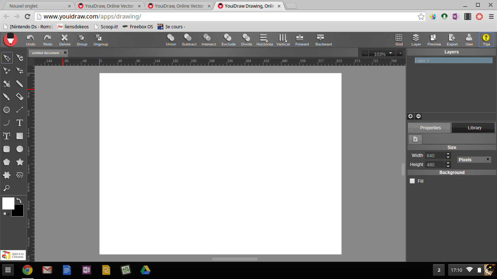Select the Star shape tool
Screen dimensions: 497x279
point(20,162)
